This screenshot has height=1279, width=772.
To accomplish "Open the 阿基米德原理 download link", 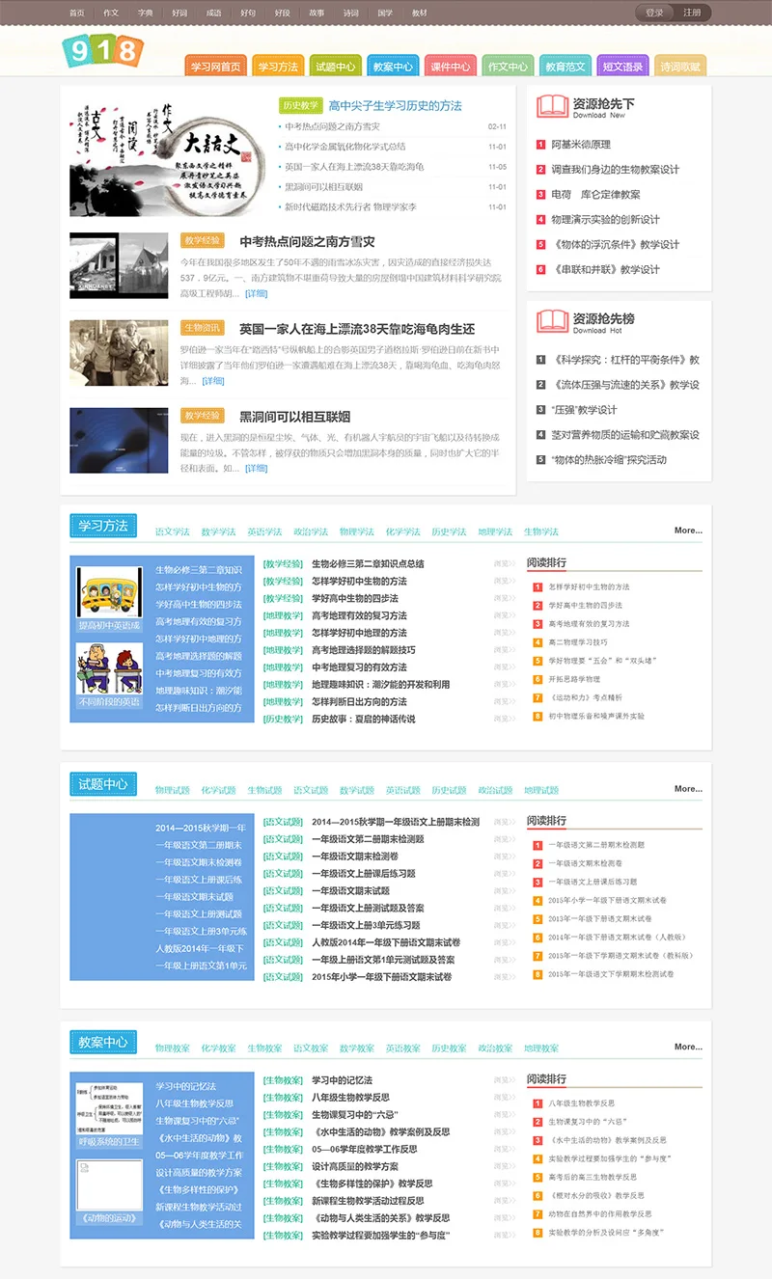I will pos(582,145).
